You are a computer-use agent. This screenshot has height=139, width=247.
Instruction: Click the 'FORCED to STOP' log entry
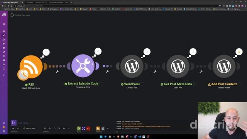click(132, 124)
